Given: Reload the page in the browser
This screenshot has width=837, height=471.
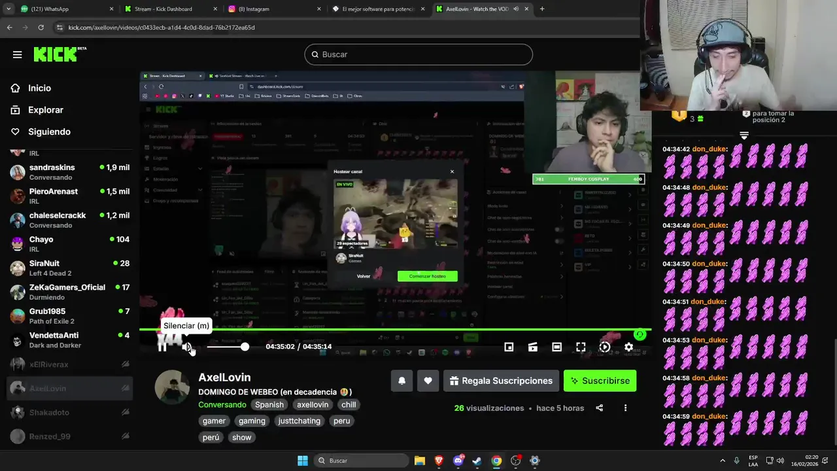Looking at the screenshot, I should coord(41,27).
